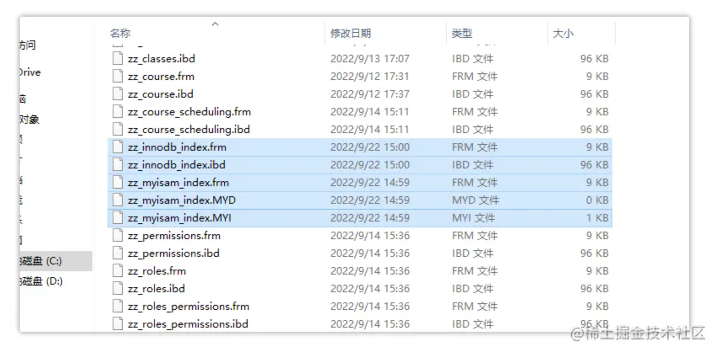Viewport: 714px width, 353px height.
Task: Select file name zz_innodb_index.frm
Action: point(177,147)
